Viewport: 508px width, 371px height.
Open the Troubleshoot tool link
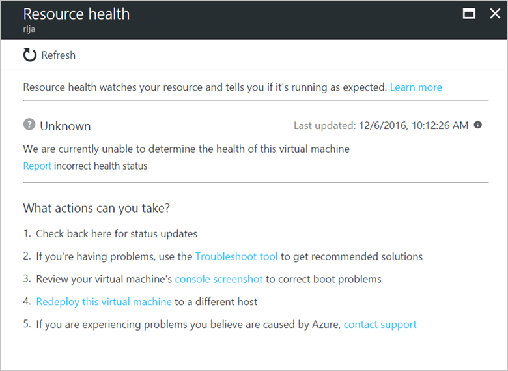(x=236, y=256)
